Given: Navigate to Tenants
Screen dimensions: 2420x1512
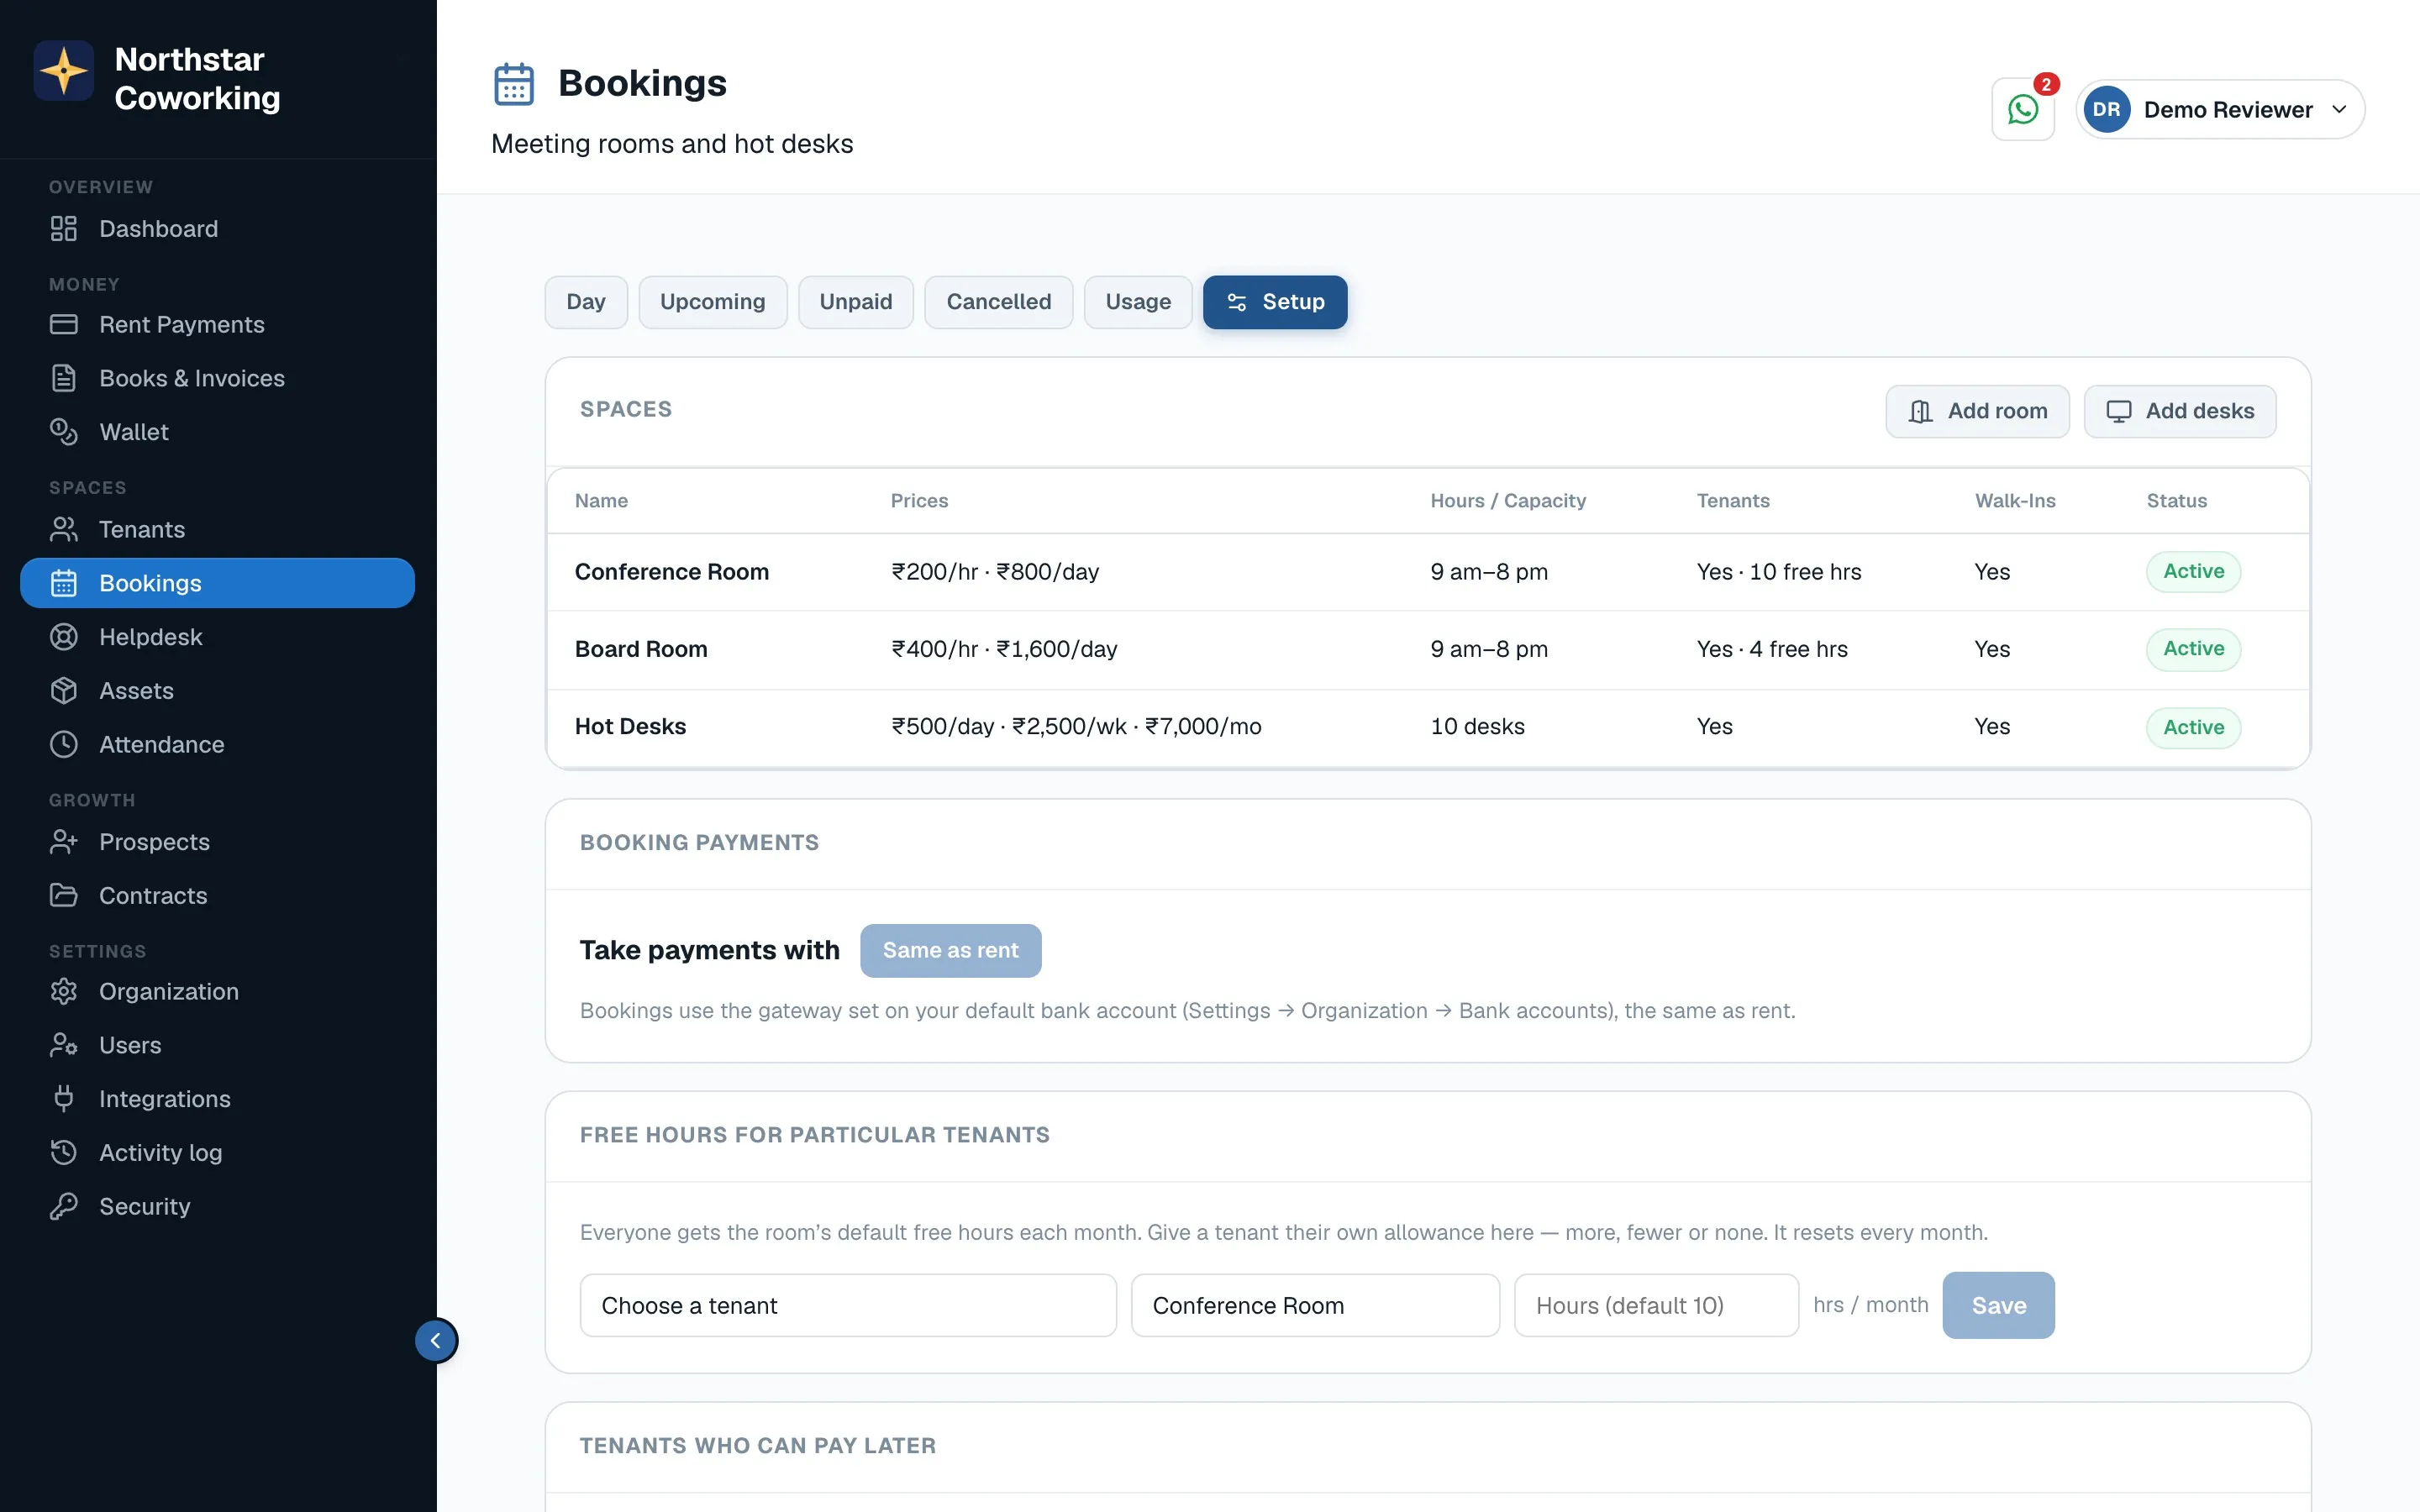Looking at the screenshot, I should coord(217,530).
